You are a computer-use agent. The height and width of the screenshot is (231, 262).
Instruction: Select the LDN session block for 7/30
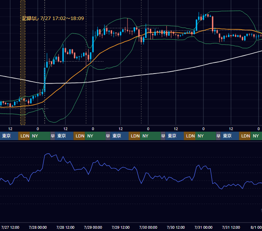[190, 136]
